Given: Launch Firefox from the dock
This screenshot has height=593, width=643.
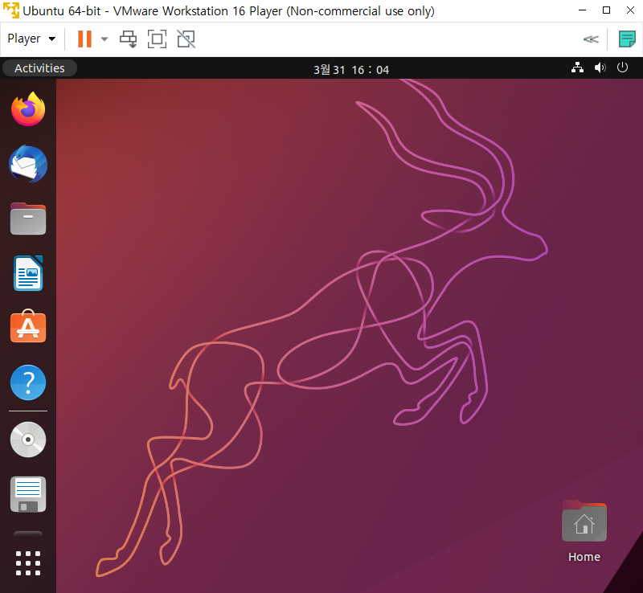Looking at the screenshot, I should pyautogui.click(x=28, y=109).
